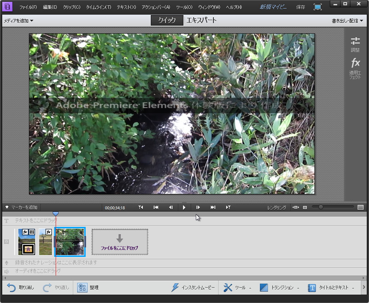The image size is (369, 303).
Task: Step forward one frame in the preview
Action: pyautogui.click(x=198, y=207)
